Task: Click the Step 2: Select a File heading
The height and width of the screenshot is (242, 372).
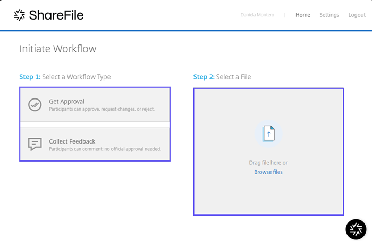Action: [x=222, y=77]
